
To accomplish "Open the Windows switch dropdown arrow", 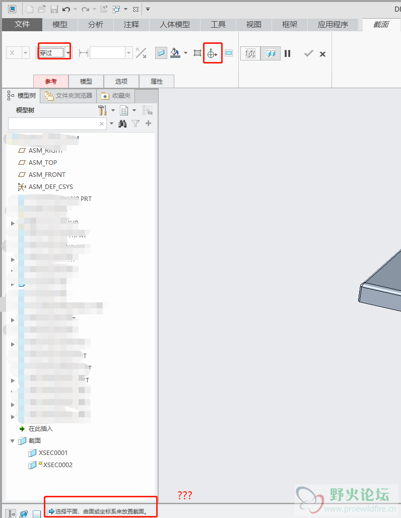I will click(125, 9).
